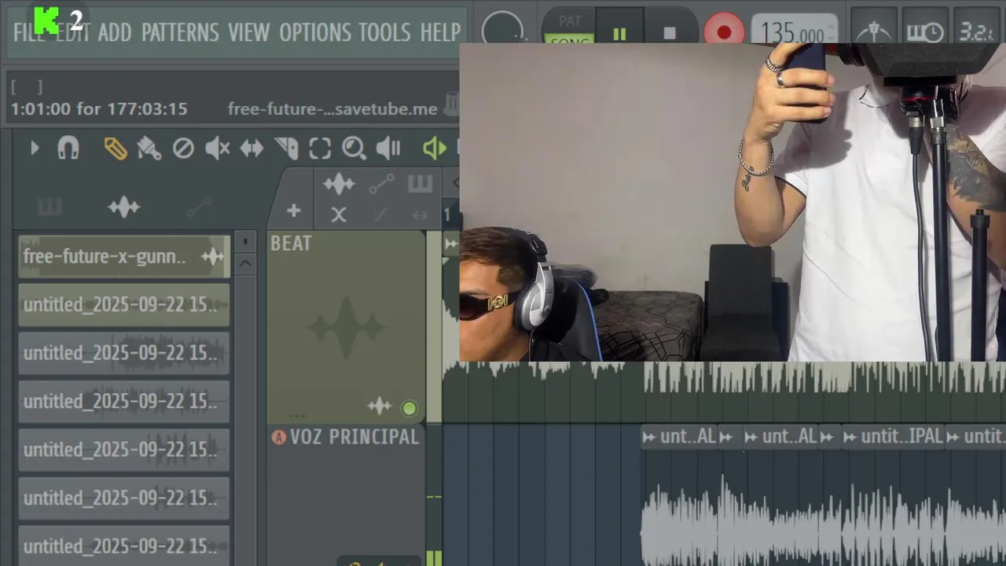Show audio clips via picker waveform icon
This screenshot has height=566, width=1006.
point(124,207)
